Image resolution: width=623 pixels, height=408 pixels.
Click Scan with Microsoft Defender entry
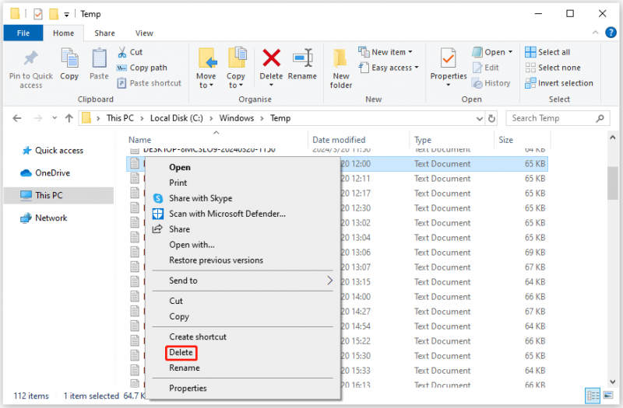(x=227, y=214)
